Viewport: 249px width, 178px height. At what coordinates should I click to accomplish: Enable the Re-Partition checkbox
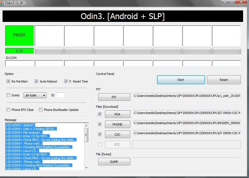pyautogui.click(x=8, y=81)
